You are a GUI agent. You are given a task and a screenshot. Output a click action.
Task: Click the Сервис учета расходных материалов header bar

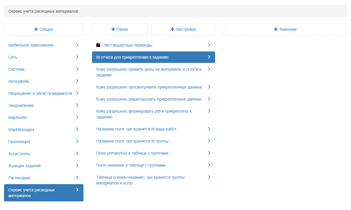(175, 11)
